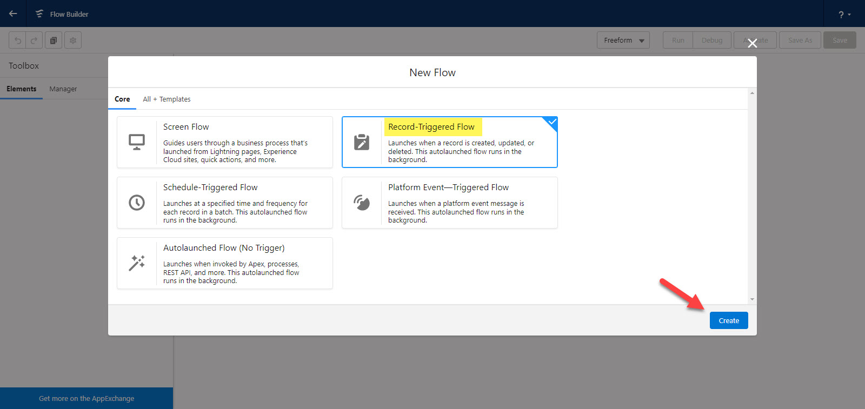The image size is (865, 409).
Task: Open the Freeform layout dropdown
Action: [x=623, y=41]
